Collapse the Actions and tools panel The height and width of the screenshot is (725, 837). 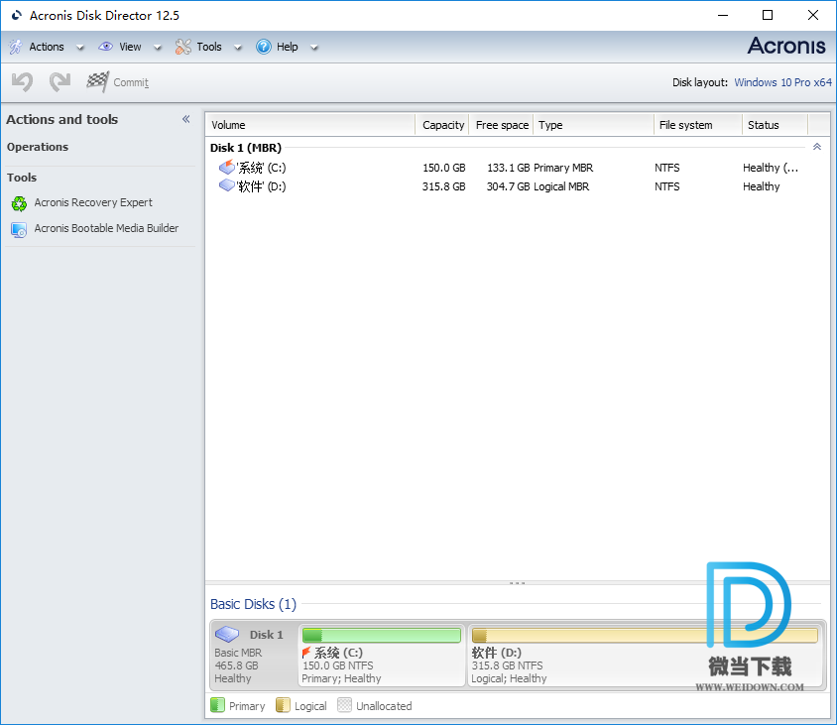coord(185,119)
